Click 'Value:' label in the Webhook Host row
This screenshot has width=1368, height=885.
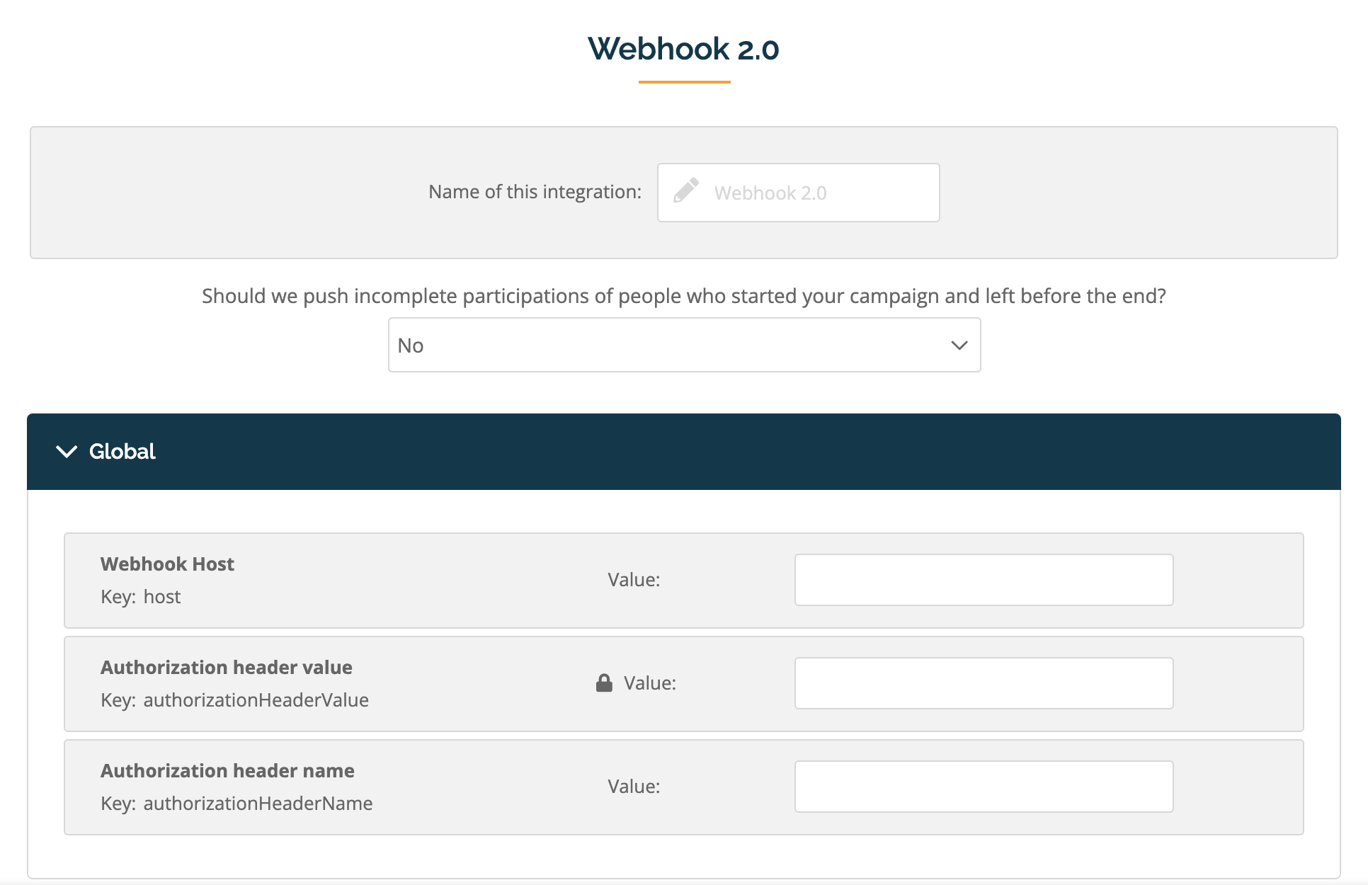(634, 580)
